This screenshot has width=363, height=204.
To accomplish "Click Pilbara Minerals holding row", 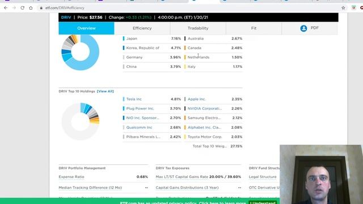I will pyautogui.click(x=152, y=137).
